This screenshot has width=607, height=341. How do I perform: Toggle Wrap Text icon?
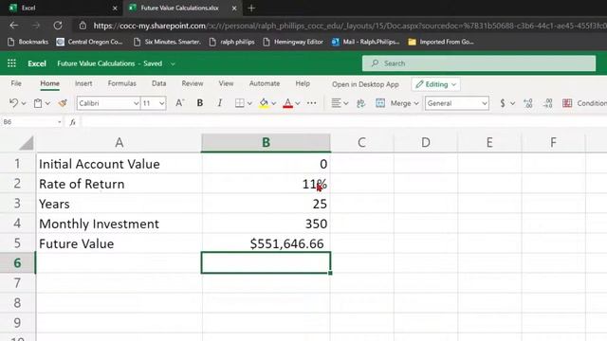pos(360,103)
